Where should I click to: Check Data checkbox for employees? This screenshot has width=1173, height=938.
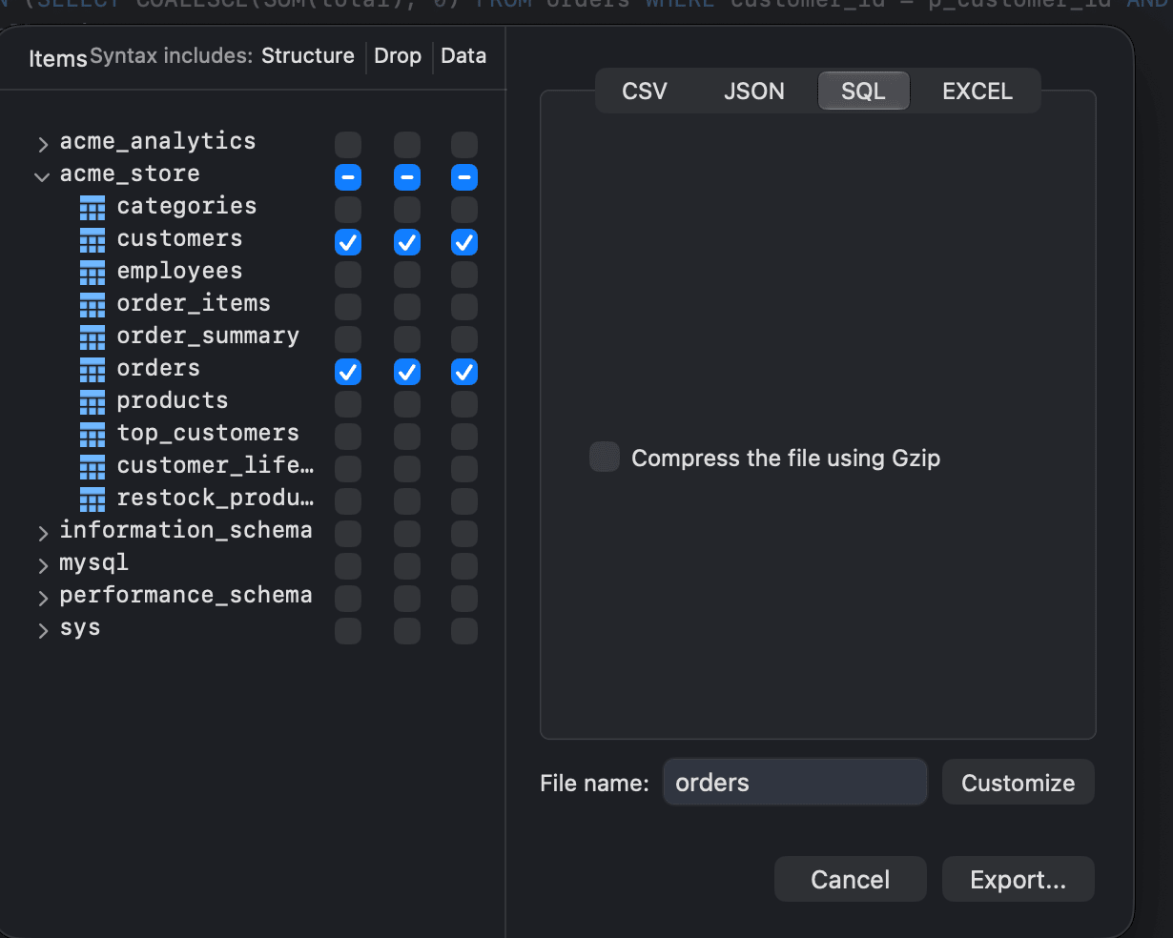point(464,275)
